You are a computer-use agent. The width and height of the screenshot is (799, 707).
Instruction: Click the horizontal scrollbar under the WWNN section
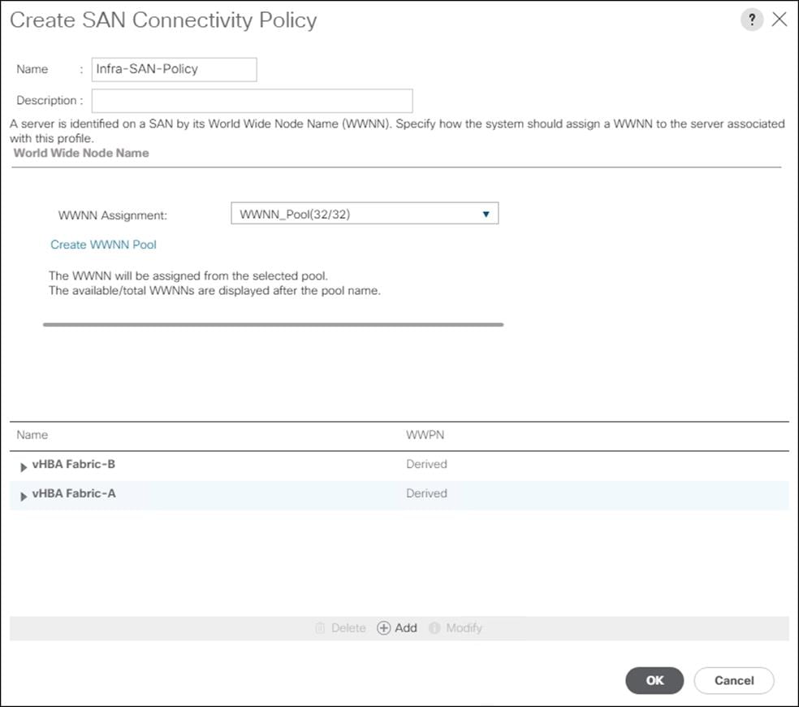coord(273,324)
